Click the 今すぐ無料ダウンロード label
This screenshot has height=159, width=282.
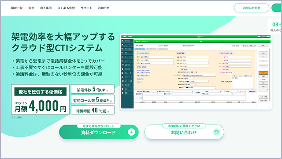point(99,126)
